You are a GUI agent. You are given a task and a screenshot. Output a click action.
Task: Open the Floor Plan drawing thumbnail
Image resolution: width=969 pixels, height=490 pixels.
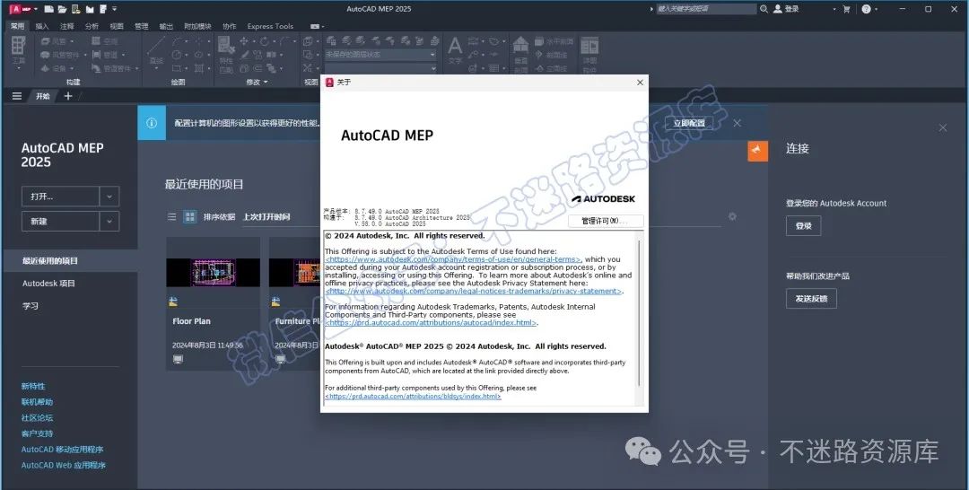point(214,273)
